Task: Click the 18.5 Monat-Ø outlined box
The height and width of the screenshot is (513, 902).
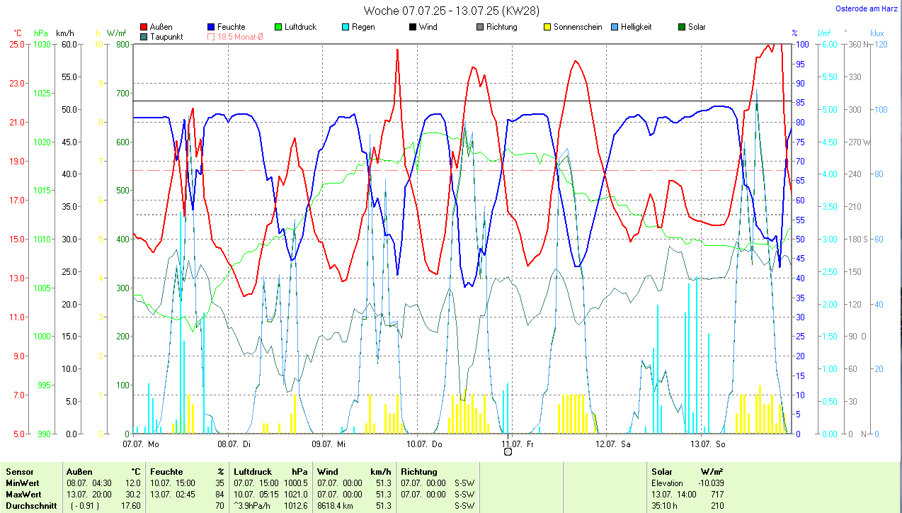Action: click(212, 37)
